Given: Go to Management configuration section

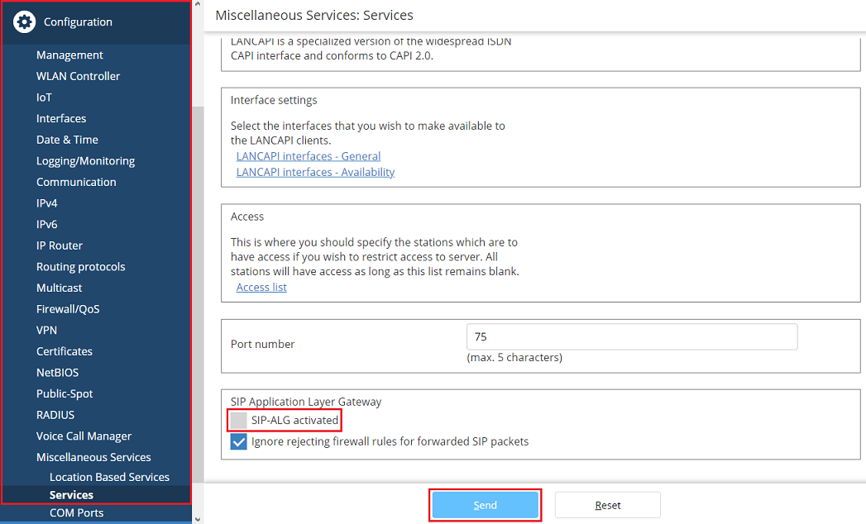Looking at the screenshot, I should [x=69, y=55].
